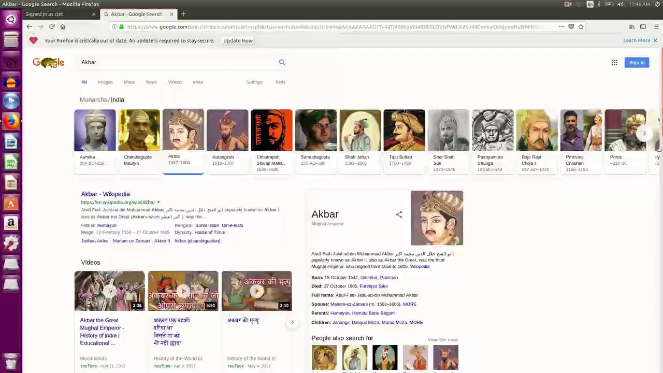The image size is (663, 373).
Task: Open Akbar portrait image in knowledge panel
Action: click(437, 218)
